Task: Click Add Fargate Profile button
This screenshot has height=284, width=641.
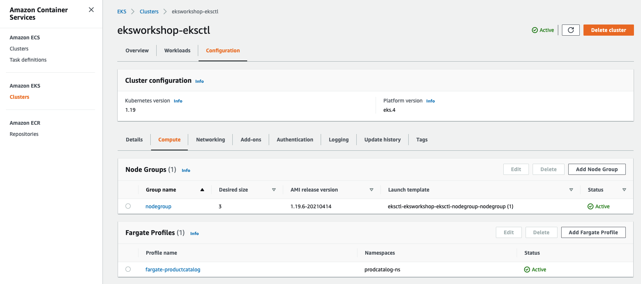Action: (x=593, y=232)
